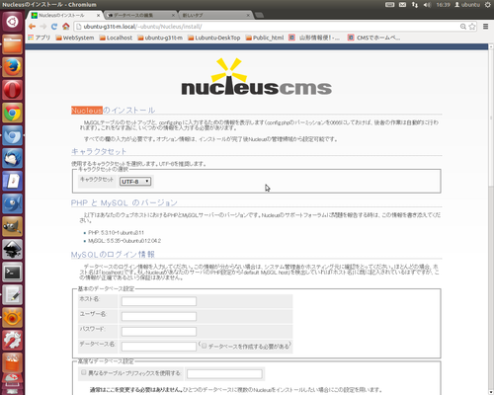The width and height of the screenshot is (494, 395).
Task: Open the keyboard indicator in top panel
Action: [x=390, y=5]
